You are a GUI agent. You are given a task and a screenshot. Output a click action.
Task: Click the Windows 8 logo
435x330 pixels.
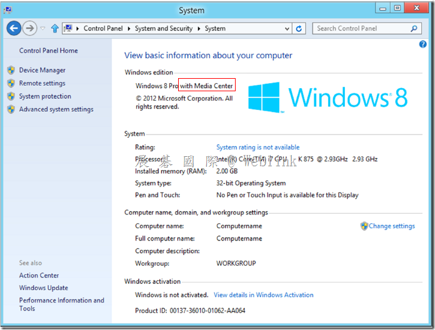coord(327,97)
